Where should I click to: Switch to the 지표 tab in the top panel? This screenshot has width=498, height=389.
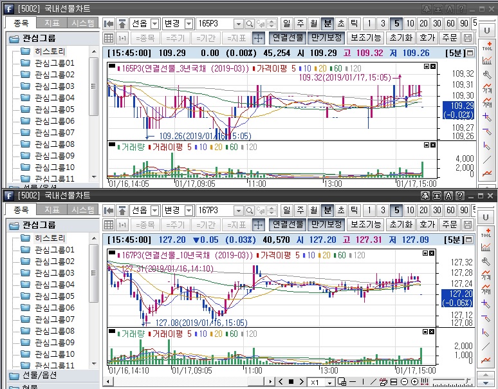[51, 23]
